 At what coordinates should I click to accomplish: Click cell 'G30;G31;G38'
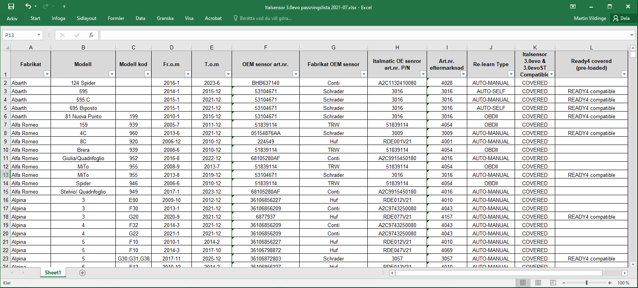(x=134, y=259)
